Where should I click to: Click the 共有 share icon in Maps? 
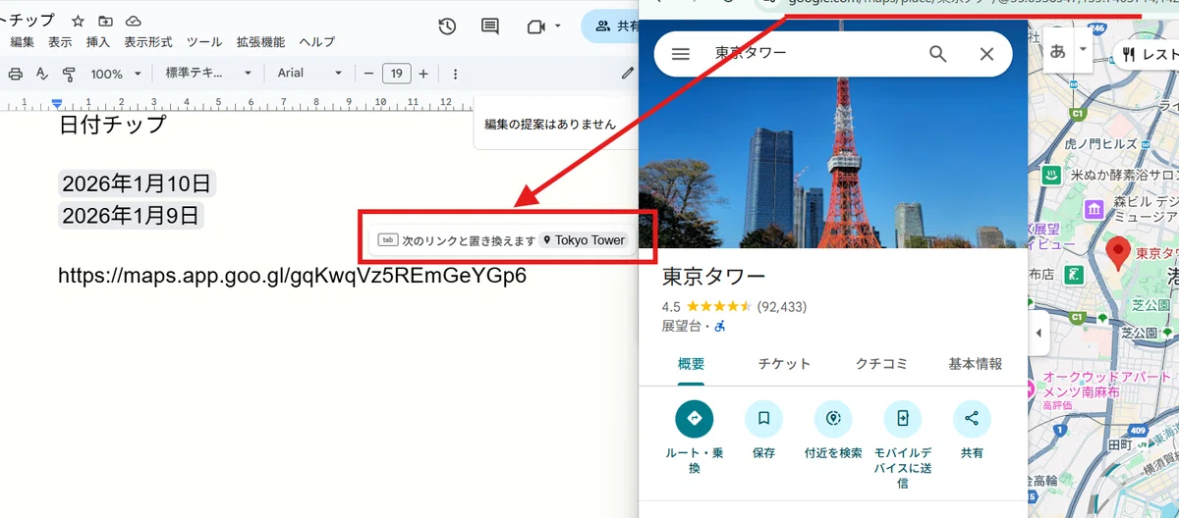[x=972, y=419]
